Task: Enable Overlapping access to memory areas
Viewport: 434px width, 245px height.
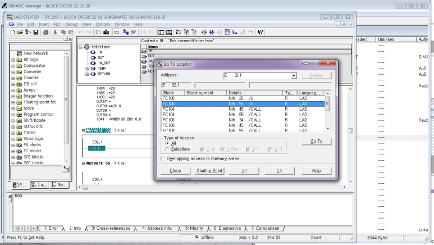Action: pyautogui.click(x=163, y=158)
